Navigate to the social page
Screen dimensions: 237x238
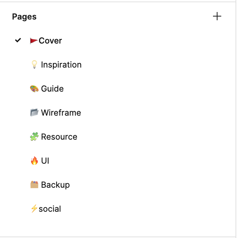click(x=50, y=209)
